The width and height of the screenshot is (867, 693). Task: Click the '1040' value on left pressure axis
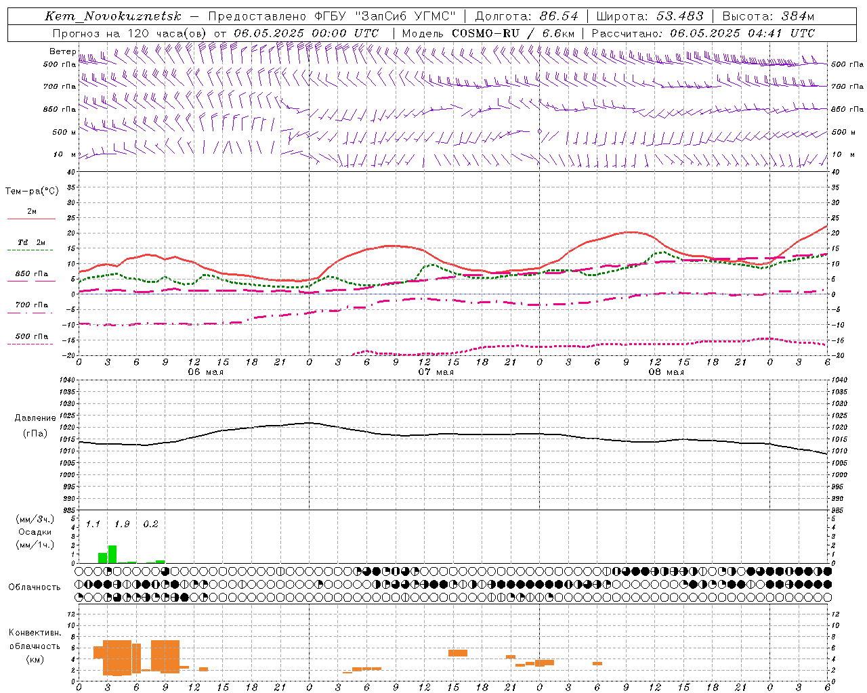(x=66, y=380)
